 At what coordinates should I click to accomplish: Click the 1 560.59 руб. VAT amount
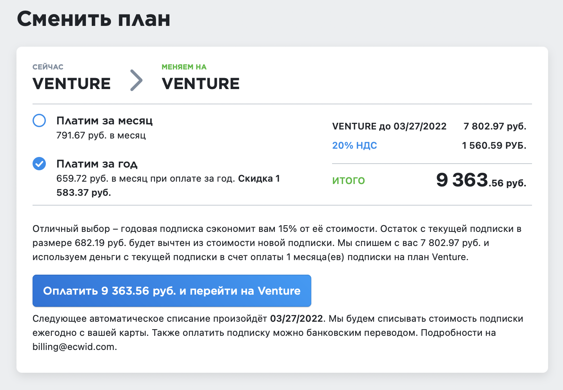pos(494,146)
